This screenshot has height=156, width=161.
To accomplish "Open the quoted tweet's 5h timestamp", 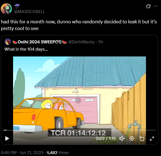I will 101,42.
